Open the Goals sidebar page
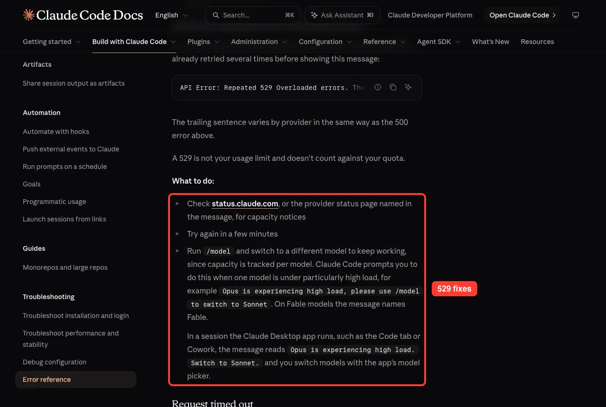The image size is (606, 407). click(x=32, y=184)
